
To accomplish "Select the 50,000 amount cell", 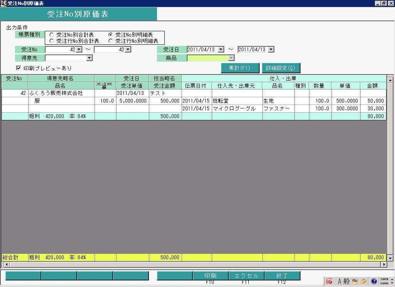I will pos(373,101).
